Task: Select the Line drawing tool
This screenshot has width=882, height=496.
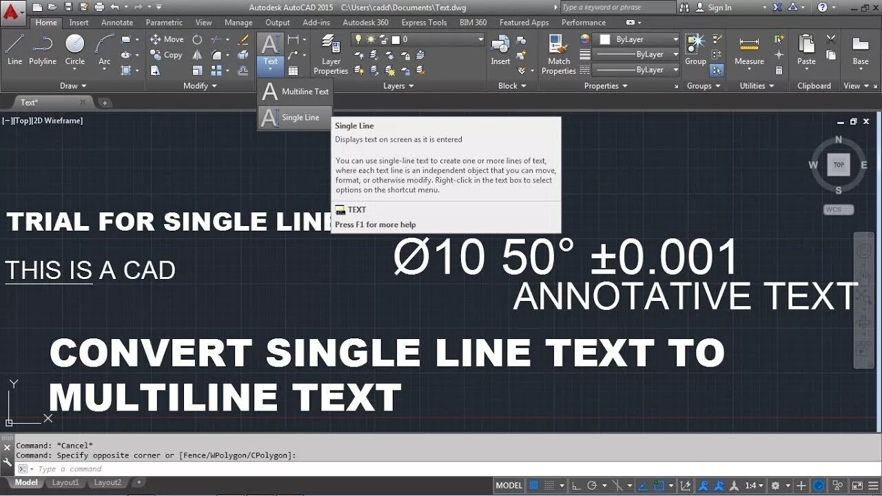Action: click(14, 50)
